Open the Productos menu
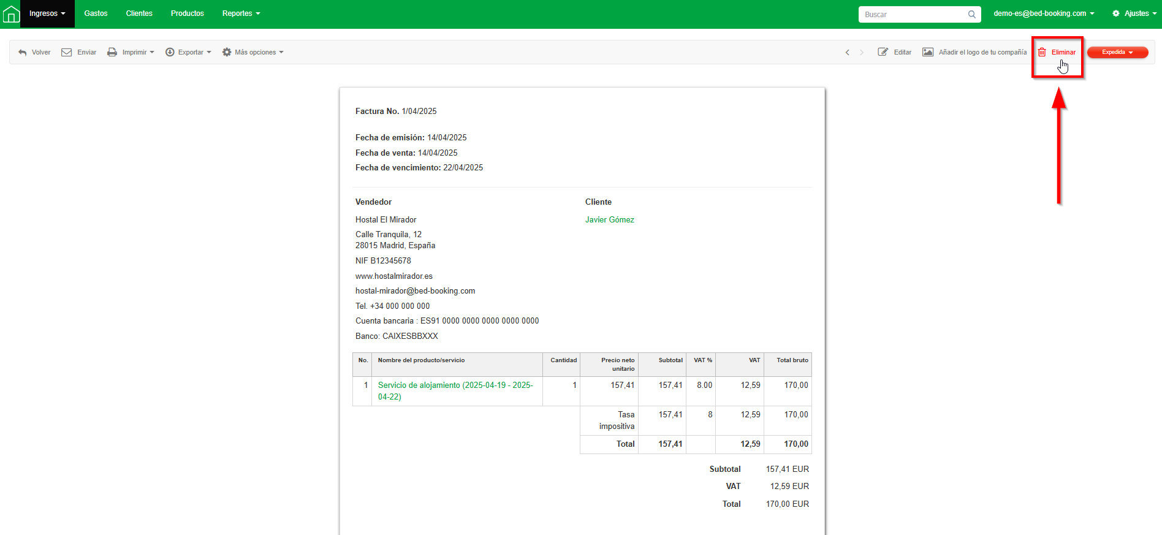Viewport: 1162px width, 535px height. click(x=187, y=13)
